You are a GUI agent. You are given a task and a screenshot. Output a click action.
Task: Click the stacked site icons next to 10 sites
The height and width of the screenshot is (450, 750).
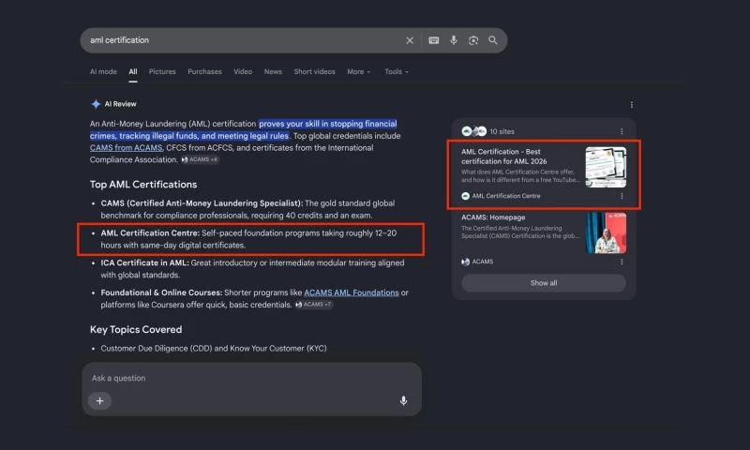pos(473,131)
